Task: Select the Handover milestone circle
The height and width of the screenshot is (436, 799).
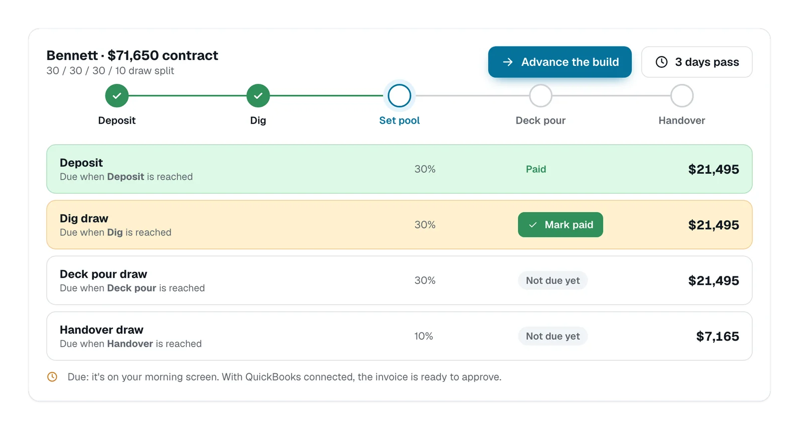Action: click(x=682, y=96)
